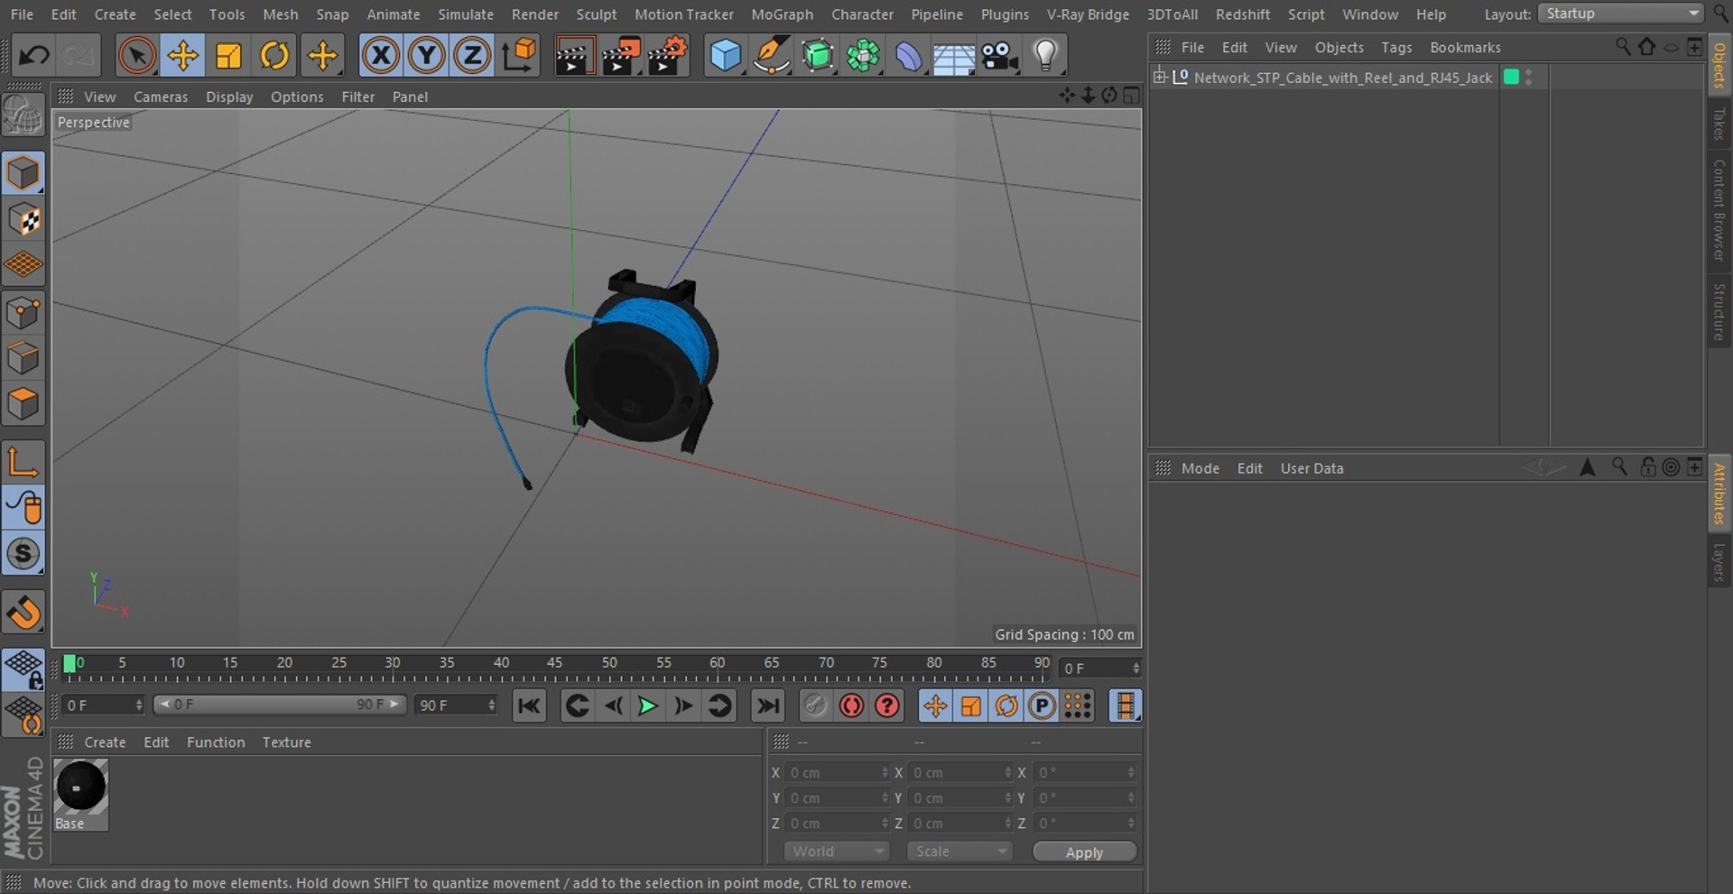Toggle the Y-axis lock
This screenshot has height=894, width=1733.
tap(426, 56)
